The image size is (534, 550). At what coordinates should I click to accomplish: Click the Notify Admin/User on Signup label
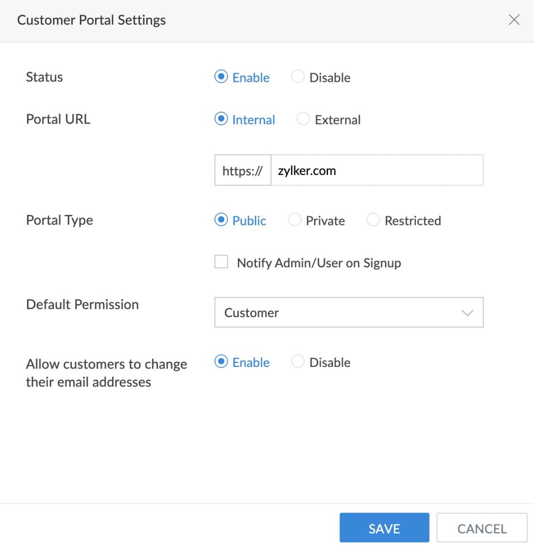point(319,263)
